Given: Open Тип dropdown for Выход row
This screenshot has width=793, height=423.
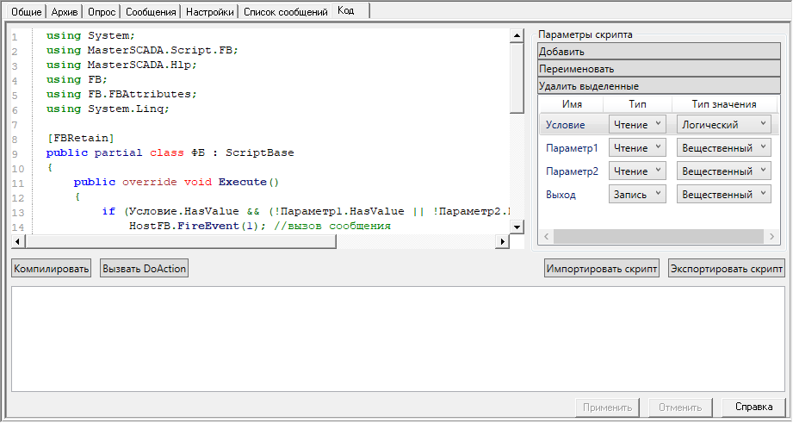Looking at the screenshot, I should 637,195.
